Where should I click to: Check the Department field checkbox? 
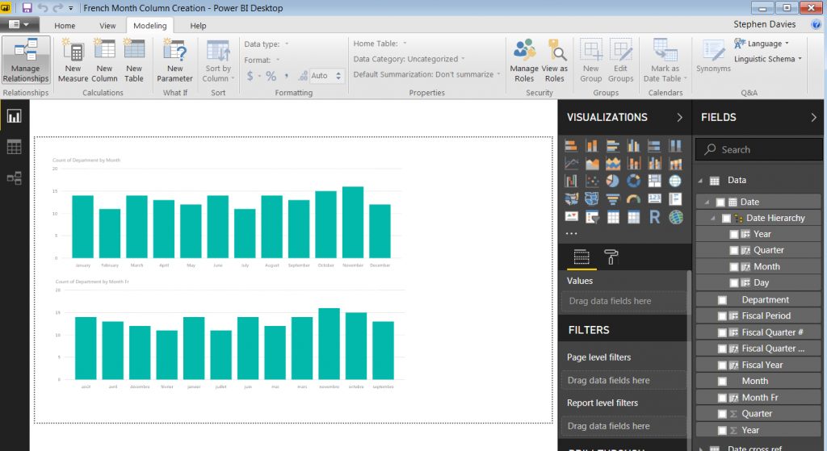tap(723, 300)
